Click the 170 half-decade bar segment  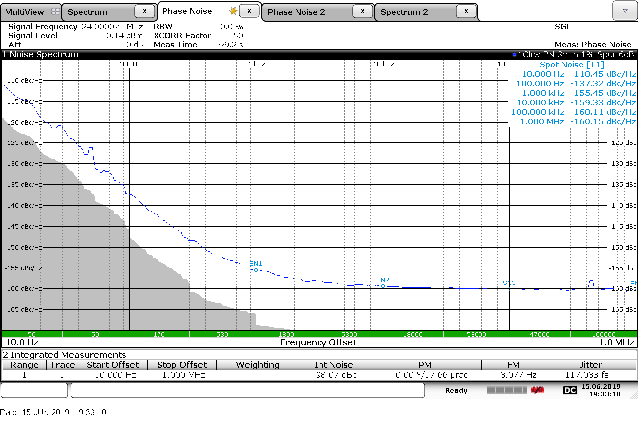click(159, 334)
